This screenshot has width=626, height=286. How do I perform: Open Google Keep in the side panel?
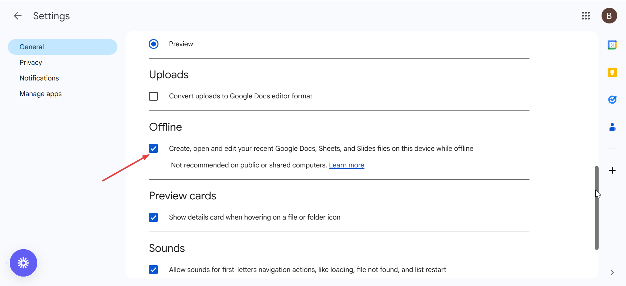pyautogui.click(x=612, y=72)
